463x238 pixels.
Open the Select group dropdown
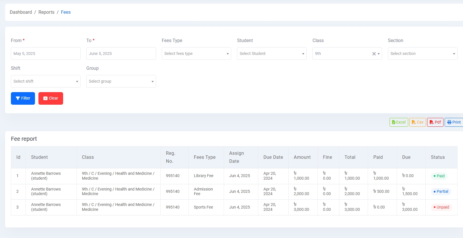[121, 81]
